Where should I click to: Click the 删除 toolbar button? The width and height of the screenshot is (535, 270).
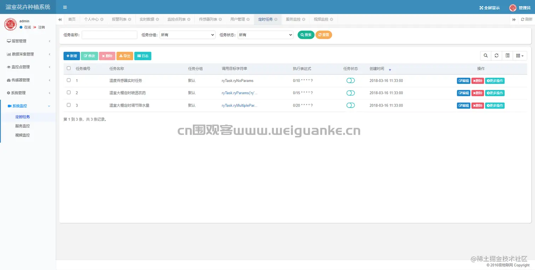click(x=107, y=56)
